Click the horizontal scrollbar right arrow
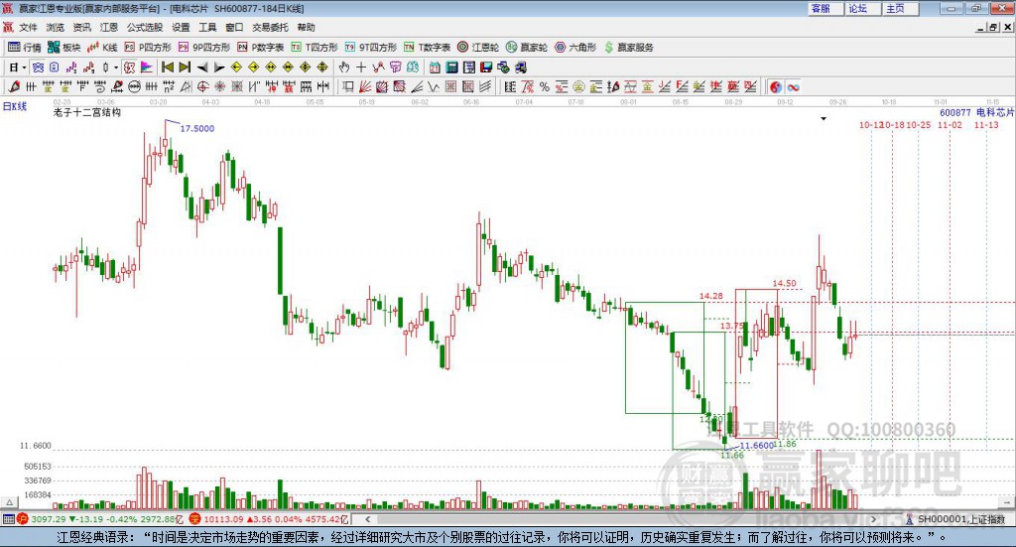Screen dimensions: 1016x547 873,519
